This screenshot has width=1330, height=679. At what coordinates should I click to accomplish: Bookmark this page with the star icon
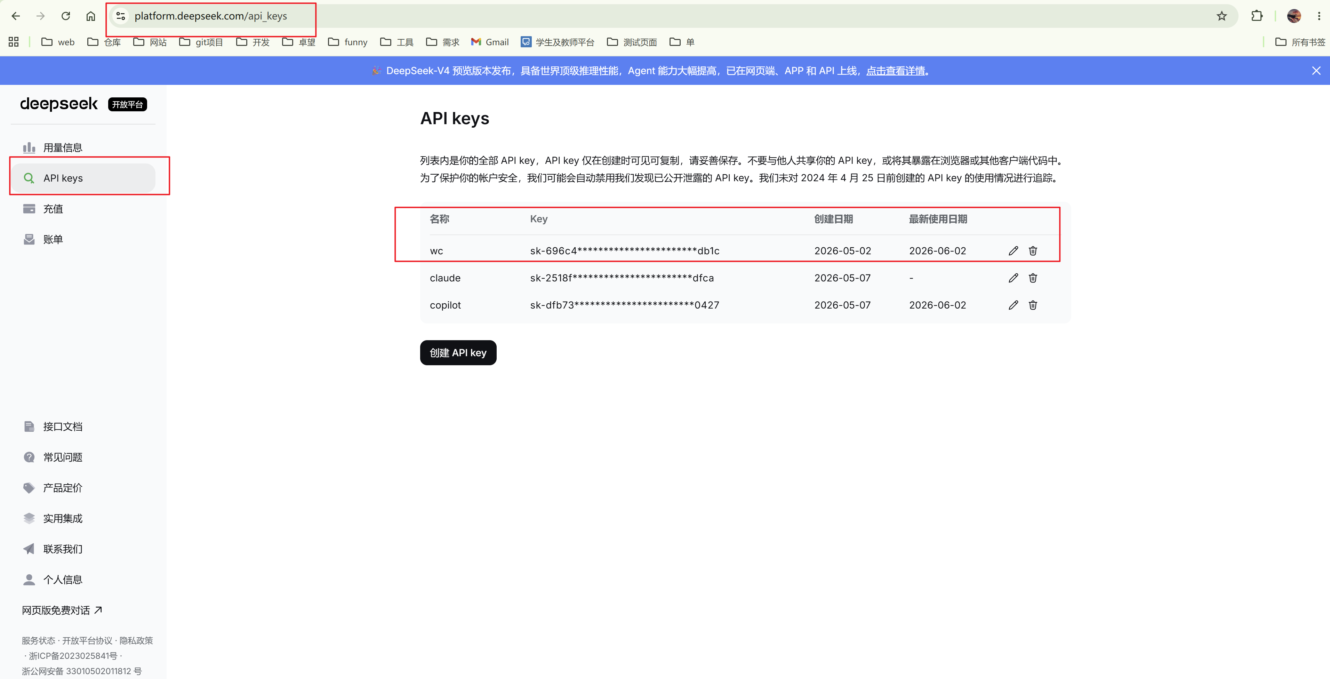tap(1221, 16)
